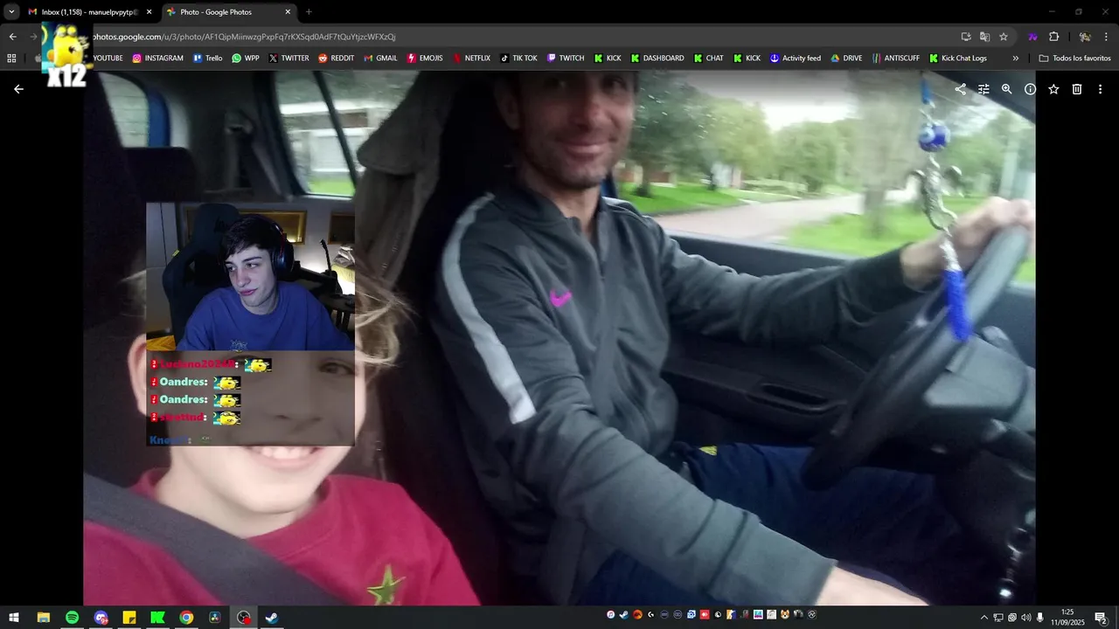Delete photo using trash icon

(1077, 89)
